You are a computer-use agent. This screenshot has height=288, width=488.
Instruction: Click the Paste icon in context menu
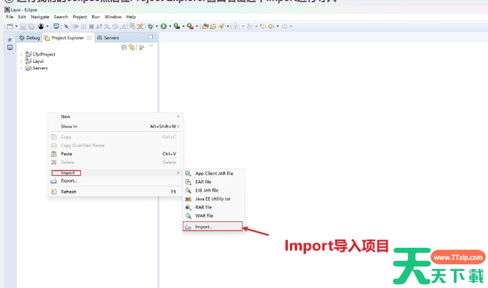click(54, 154)
